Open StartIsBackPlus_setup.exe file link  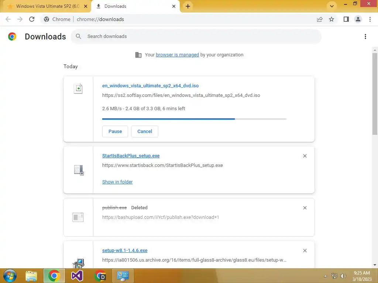pyautogui.click(x=131, y=156)
